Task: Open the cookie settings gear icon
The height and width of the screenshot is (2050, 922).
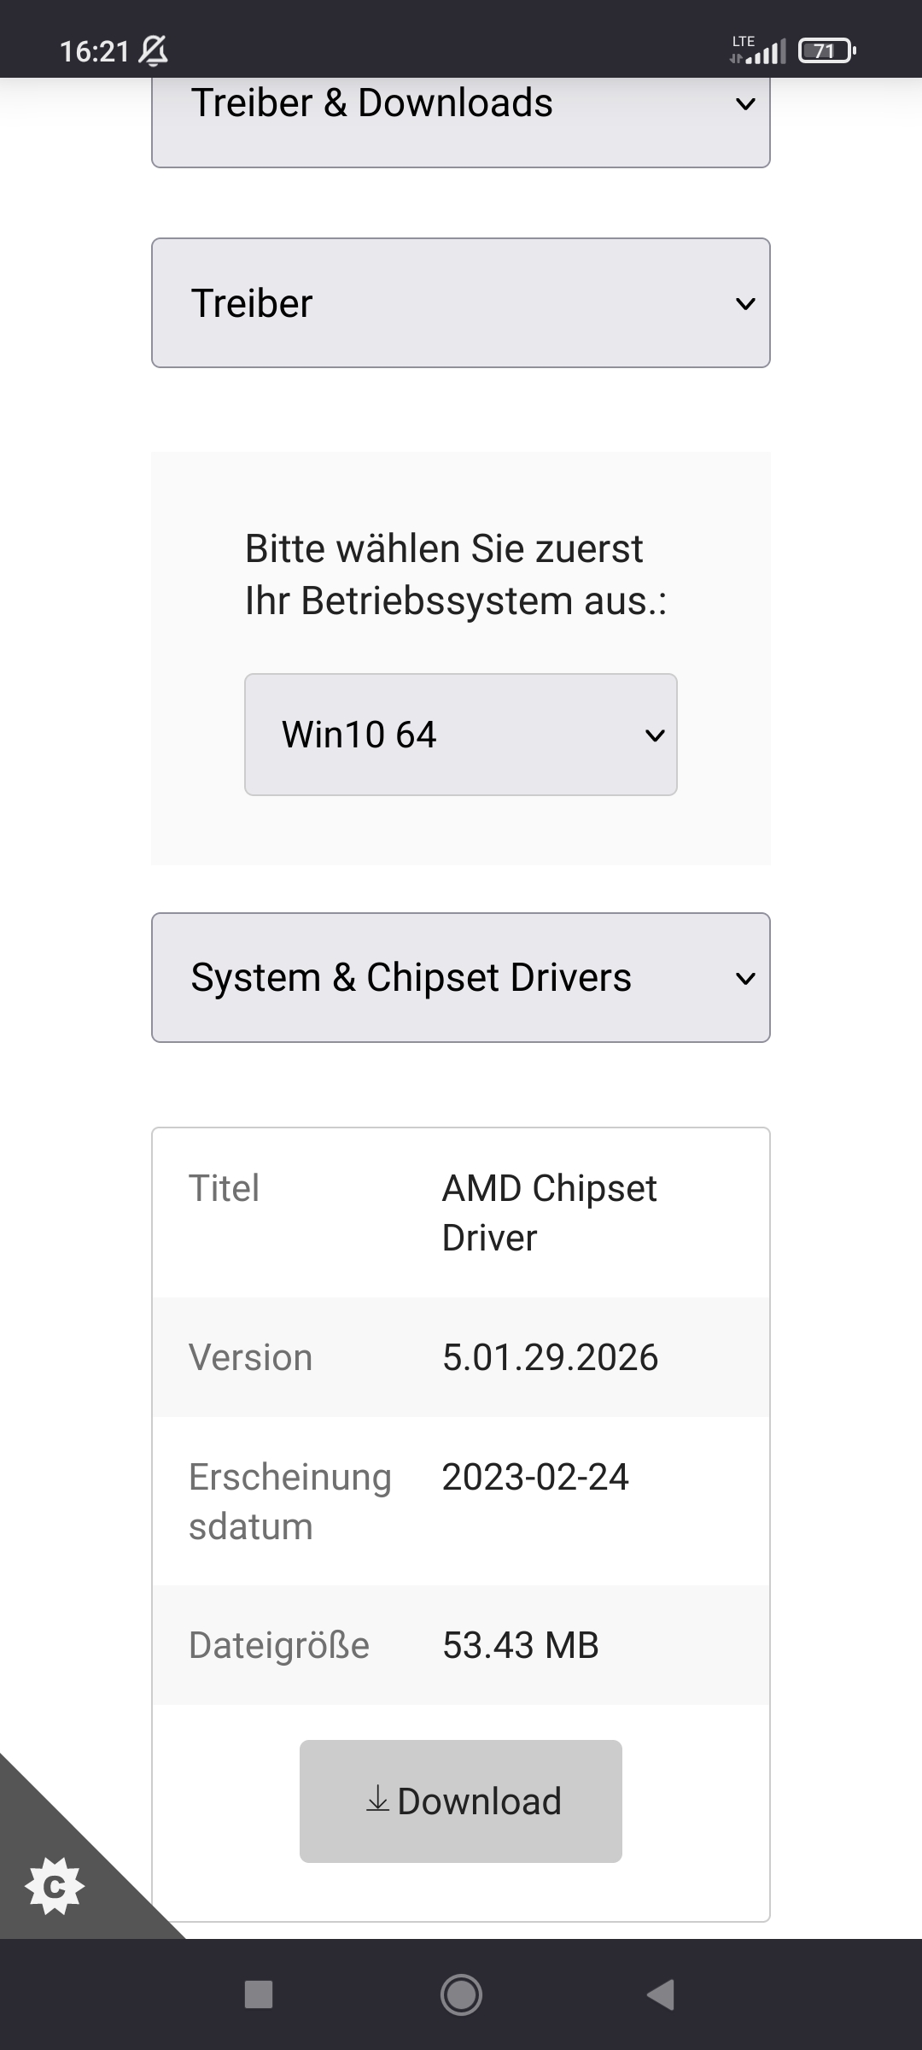Action: click(55, 1886)
